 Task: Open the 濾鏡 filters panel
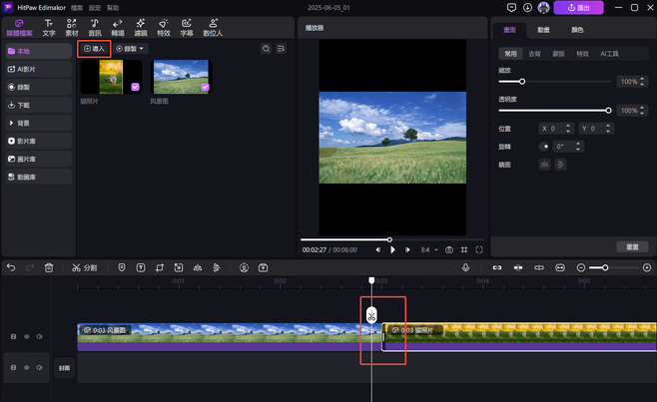pyautogui.click(x=141, y=25)
